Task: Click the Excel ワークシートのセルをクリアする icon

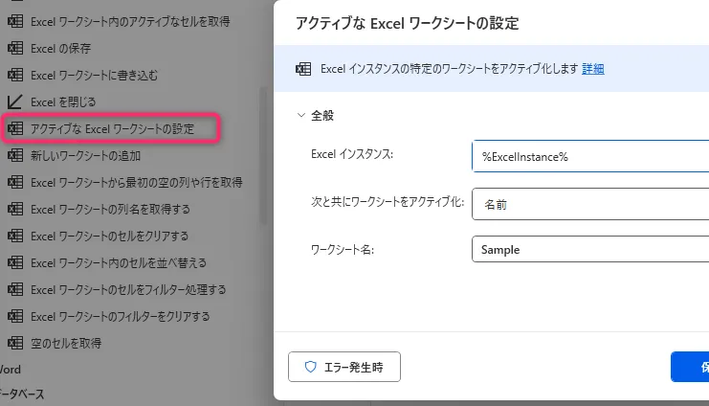Action: (14, 236)
